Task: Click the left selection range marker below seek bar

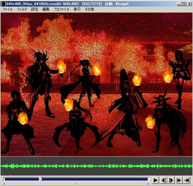Action: click(4, 184)
